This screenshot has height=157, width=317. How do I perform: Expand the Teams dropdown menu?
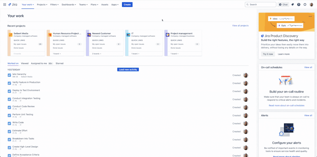(x=83, y=4)
